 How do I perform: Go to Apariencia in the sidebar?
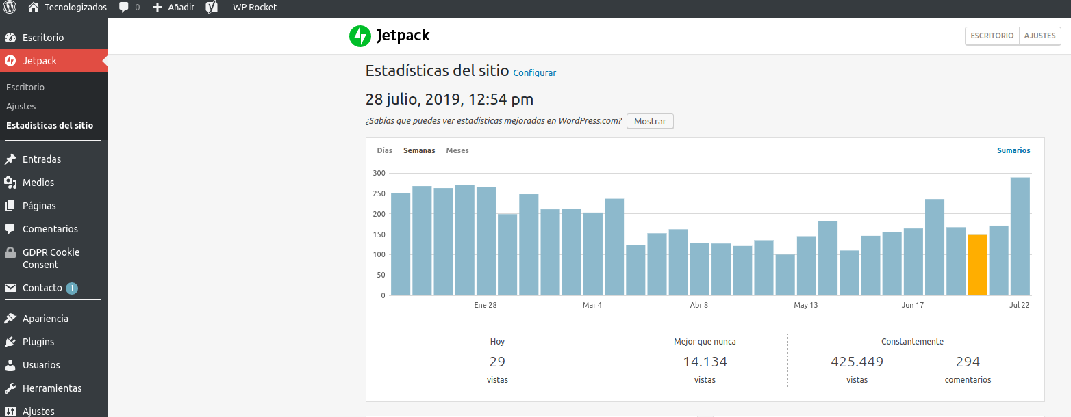(x=45, y=319)
